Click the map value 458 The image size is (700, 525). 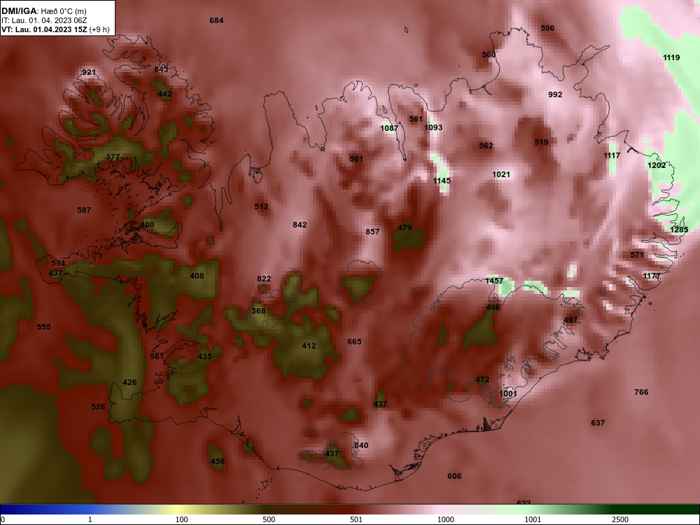218,461
